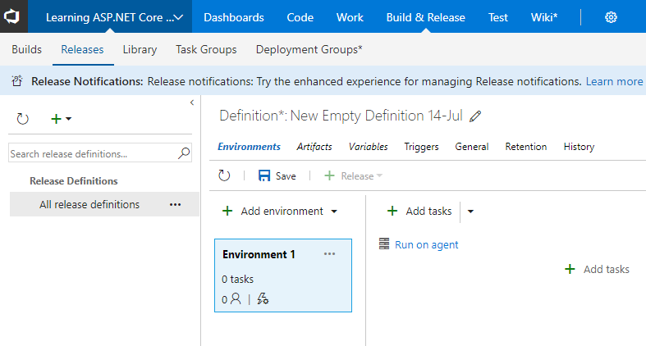Open the History tab
The image size is (646, 346).
(x=579, y=147)
